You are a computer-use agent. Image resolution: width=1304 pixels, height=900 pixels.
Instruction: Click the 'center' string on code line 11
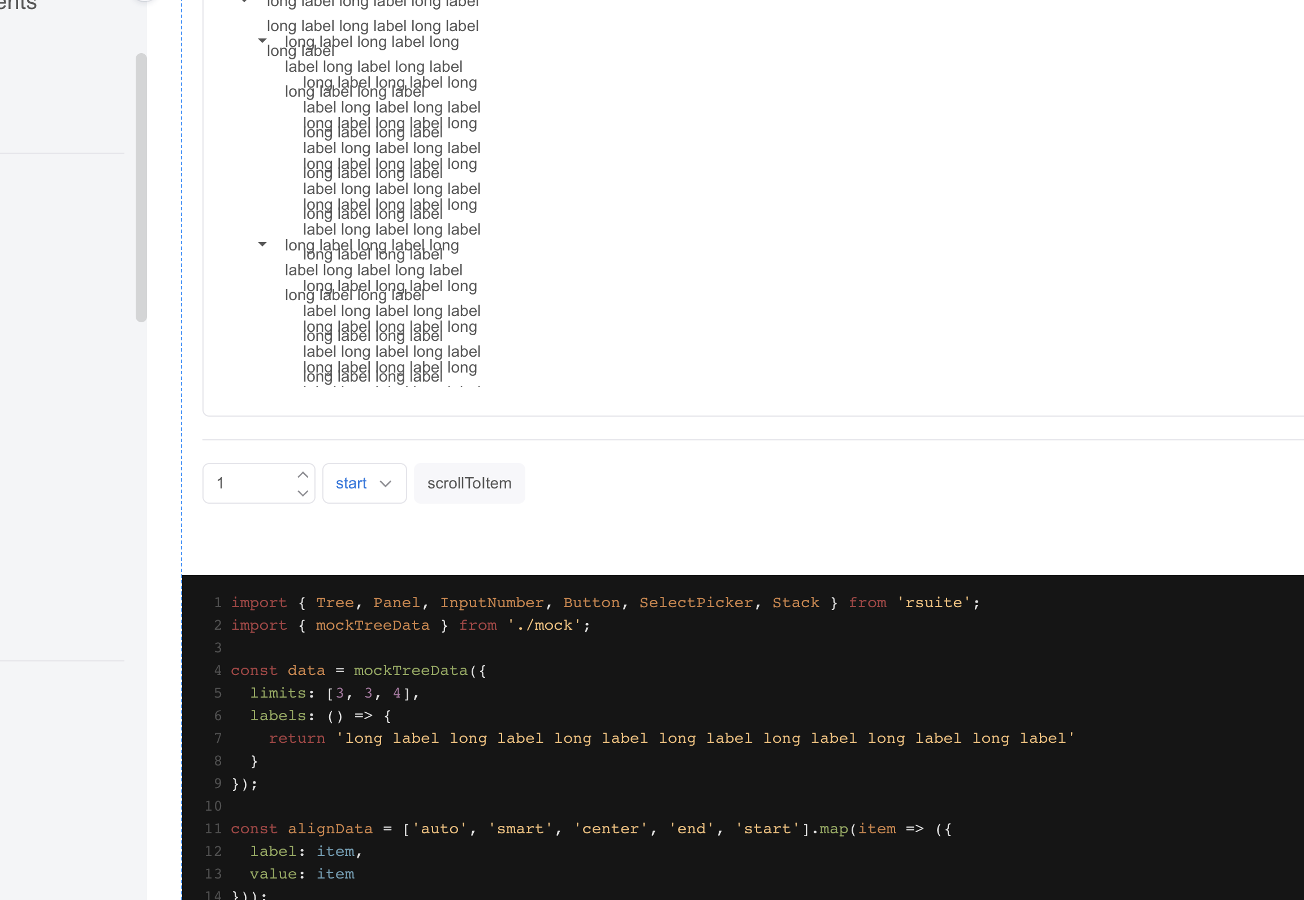pos(610,829)
